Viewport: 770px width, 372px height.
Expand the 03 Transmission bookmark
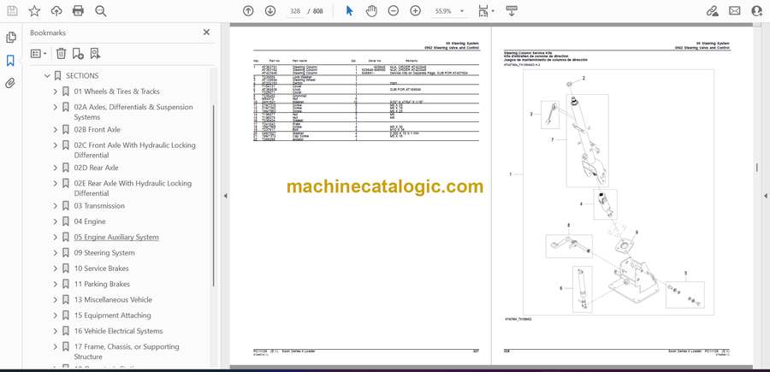coord(55,206)
